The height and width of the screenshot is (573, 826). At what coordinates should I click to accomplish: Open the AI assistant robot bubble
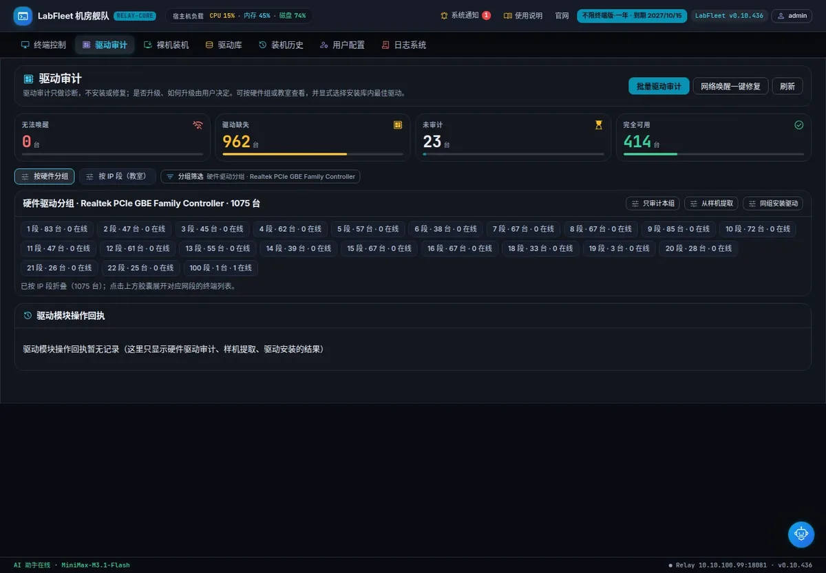click(x=801, y=534)
